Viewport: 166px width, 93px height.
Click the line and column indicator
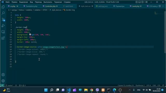[126, 86]
